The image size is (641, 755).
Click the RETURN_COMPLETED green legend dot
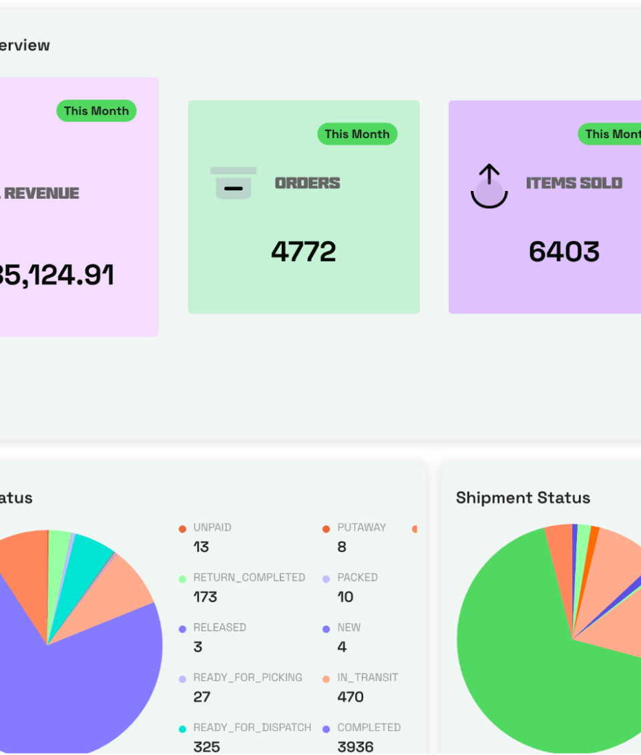coord(182,579)
